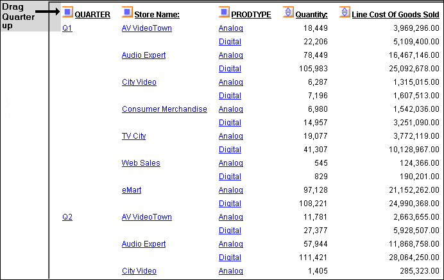
Task: Open the Q2 quarter link
Action: coord(67,217)
